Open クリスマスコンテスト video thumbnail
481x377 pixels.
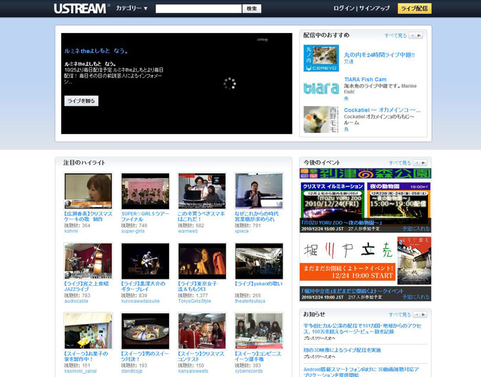[x=202, y=331]
